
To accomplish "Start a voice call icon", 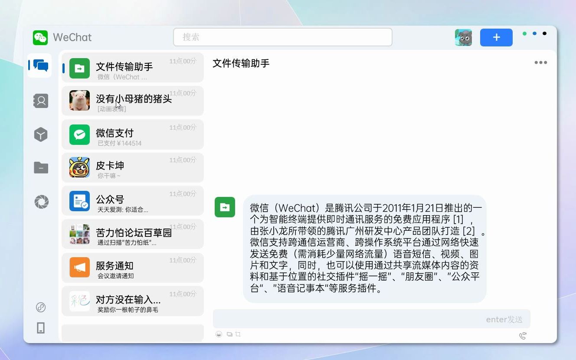I will click(523, 336).
